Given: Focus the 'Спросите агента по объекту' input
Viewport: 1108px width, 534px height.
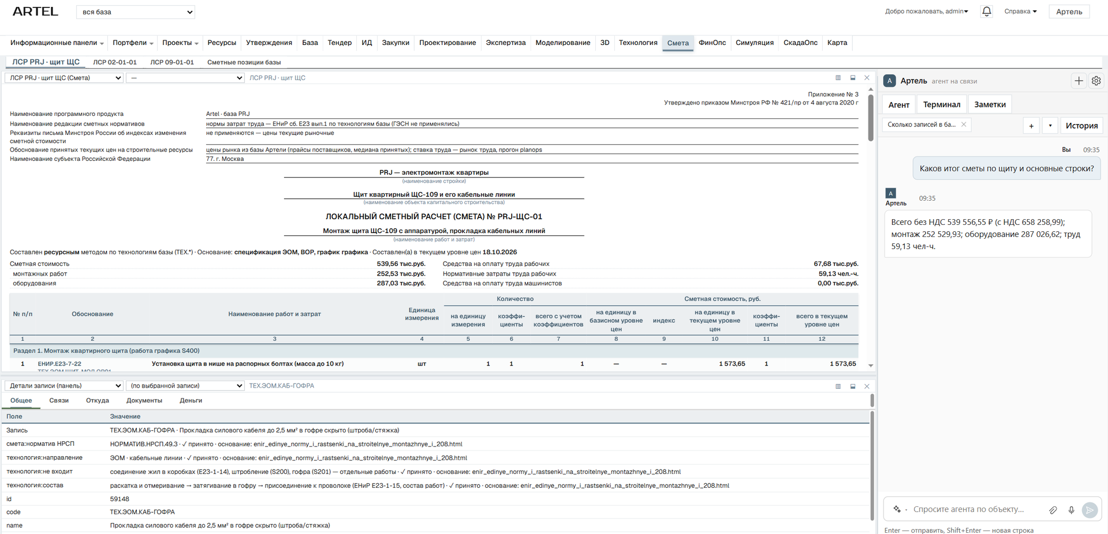Looking at the screenshot, I should (976, 510).
